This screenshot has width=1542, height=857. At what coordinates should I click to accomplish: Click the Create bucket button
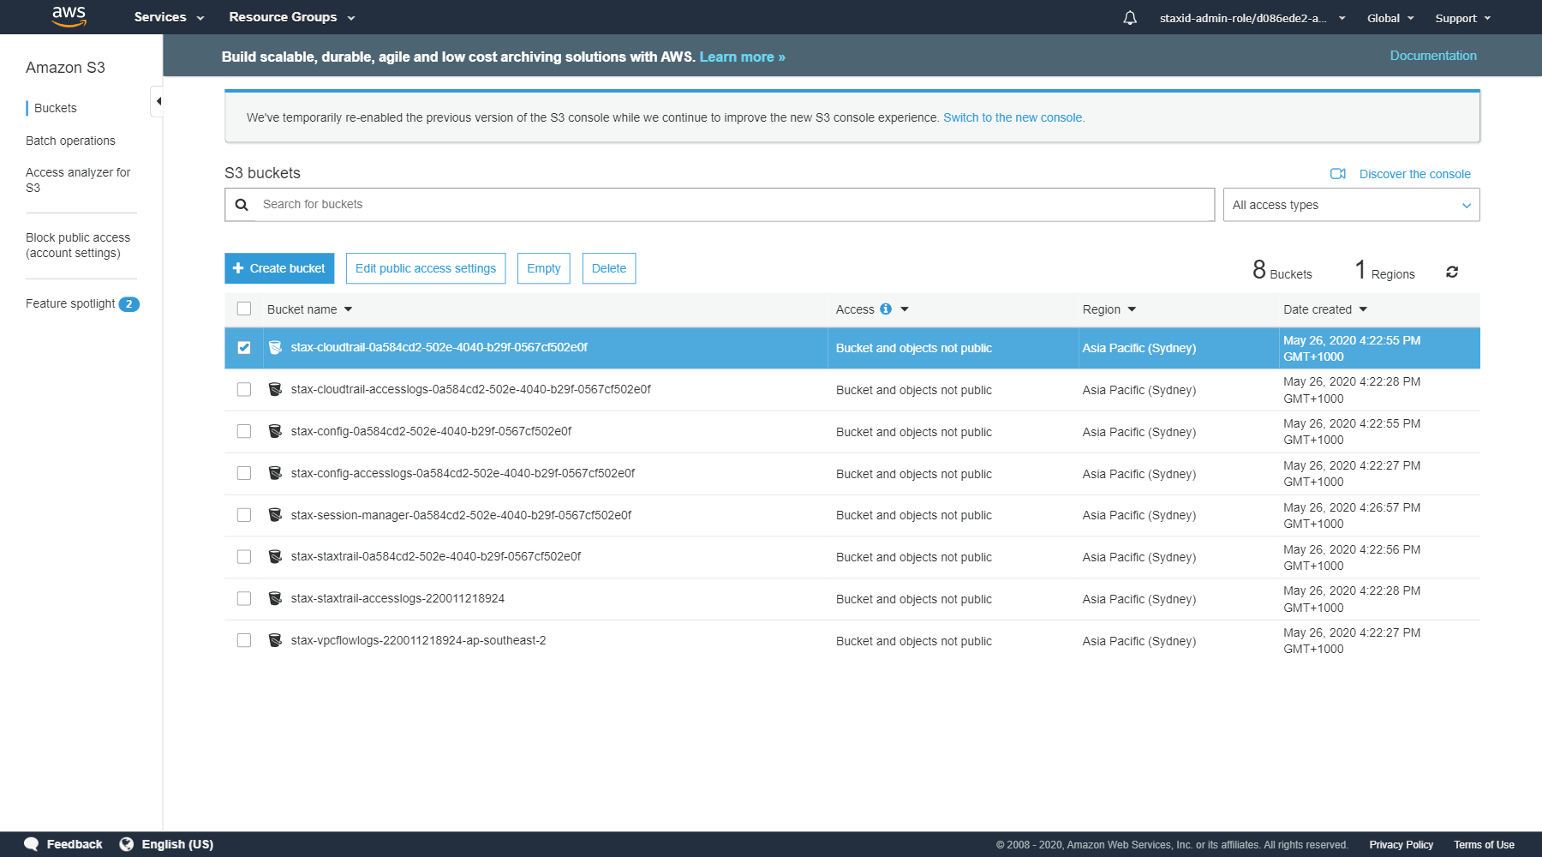click(279, 268)
